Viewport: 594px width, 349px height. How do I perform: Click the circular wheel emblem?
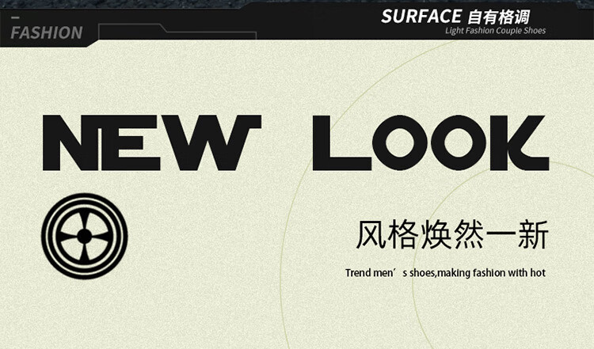coord(85,236)
